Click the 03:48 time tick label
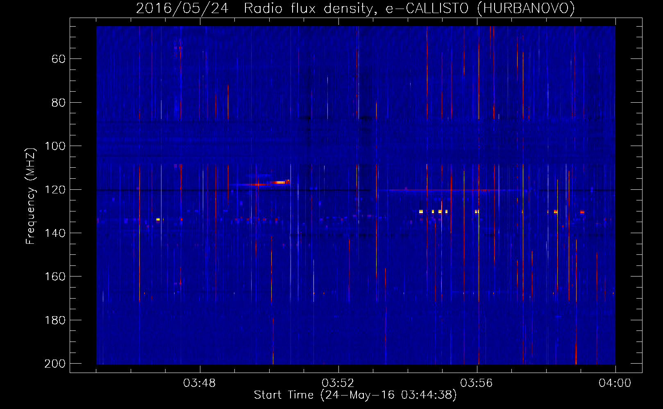 (200, 383)
